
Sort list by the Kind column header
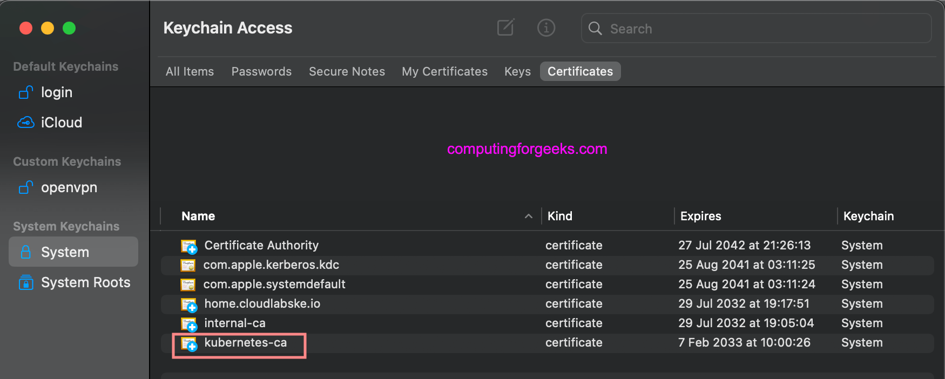pyautogui.click(x=559, y=216)
